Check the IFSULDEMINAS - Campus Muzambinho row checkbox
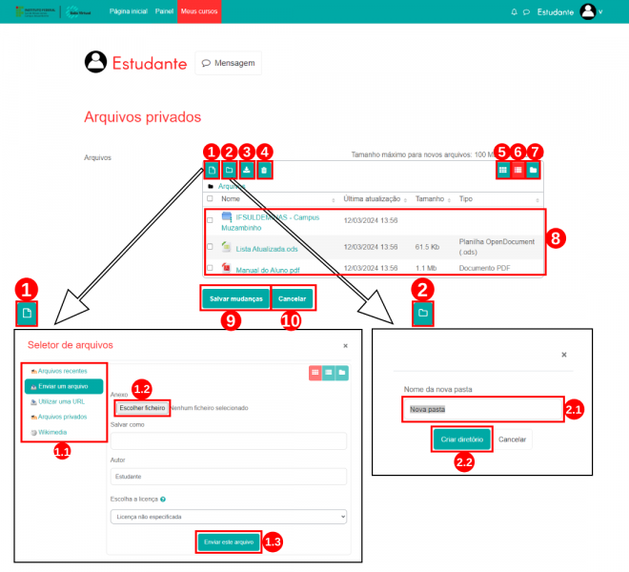 tap(210, 220)
